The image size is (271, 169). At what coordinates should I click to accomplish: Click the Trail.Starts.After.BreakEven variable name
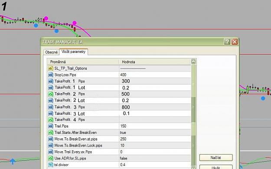(x=75, y=133)
